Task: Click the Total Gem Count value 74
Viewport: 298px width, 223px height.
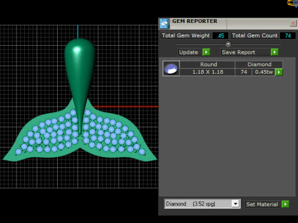Action: (x=287, y=36)
